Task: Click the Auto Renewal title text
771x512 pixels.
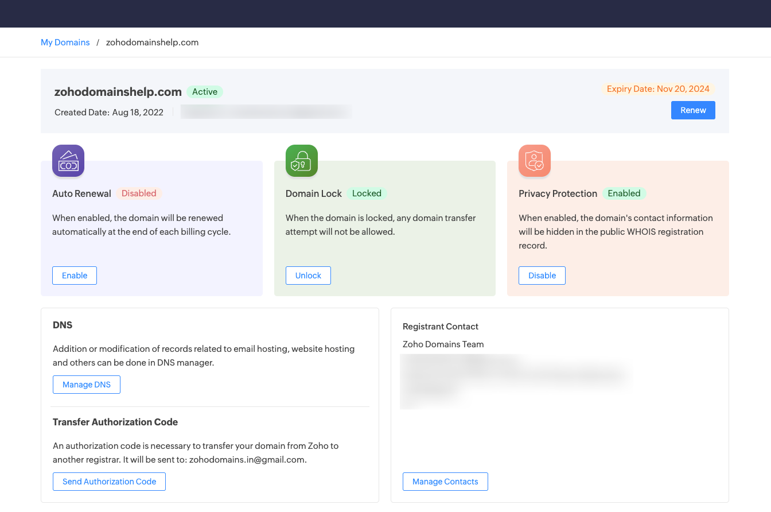Action: coord(81,193)
